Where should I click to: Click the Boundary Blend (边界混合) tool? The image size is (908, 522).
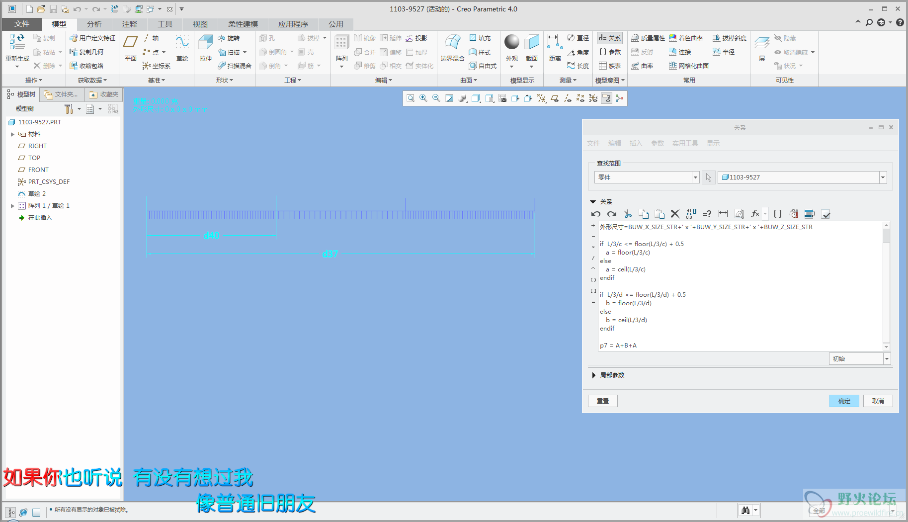click(x=452, y=48)
